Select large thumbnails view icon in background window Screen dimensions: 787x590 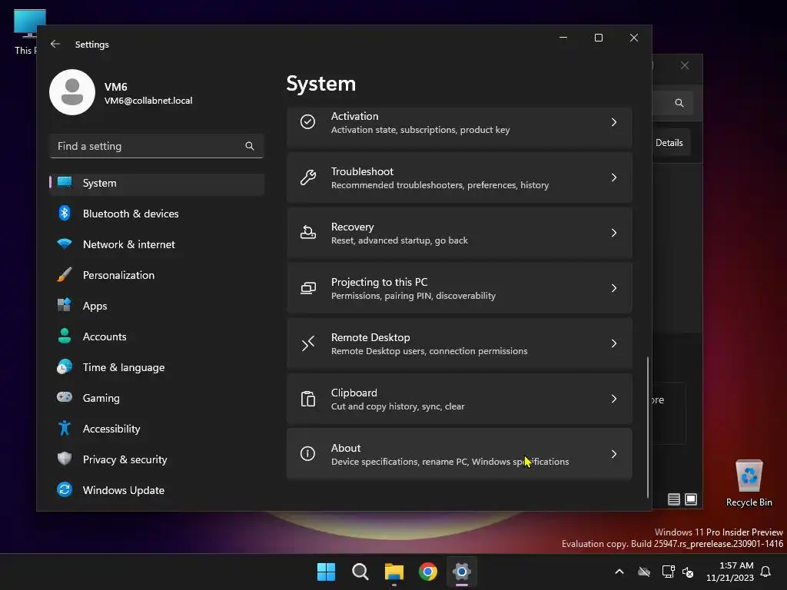coord(691,499)
